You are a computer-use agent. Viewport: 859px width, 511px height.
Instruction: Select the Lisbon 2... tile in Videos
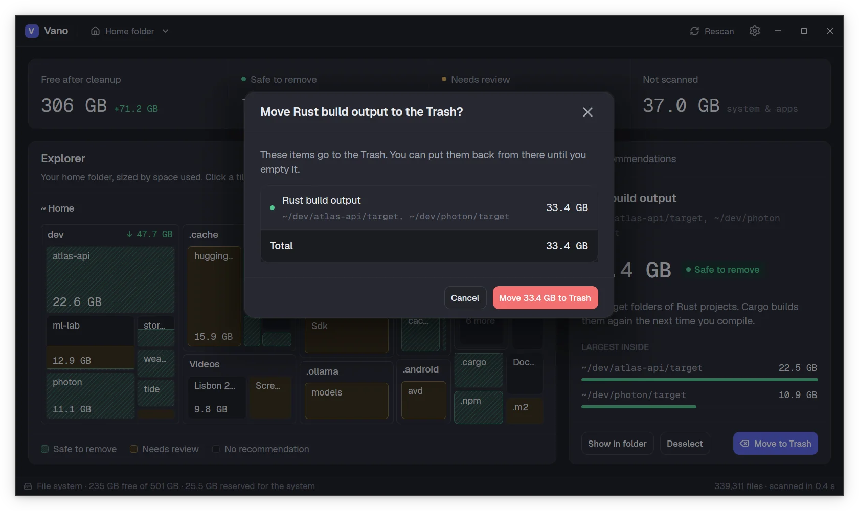pos(216,398)
